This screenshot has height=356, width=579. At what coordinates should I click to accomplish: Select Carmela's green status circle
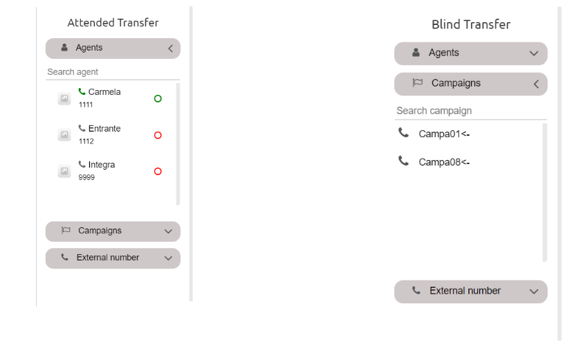[x=158, y=99]
